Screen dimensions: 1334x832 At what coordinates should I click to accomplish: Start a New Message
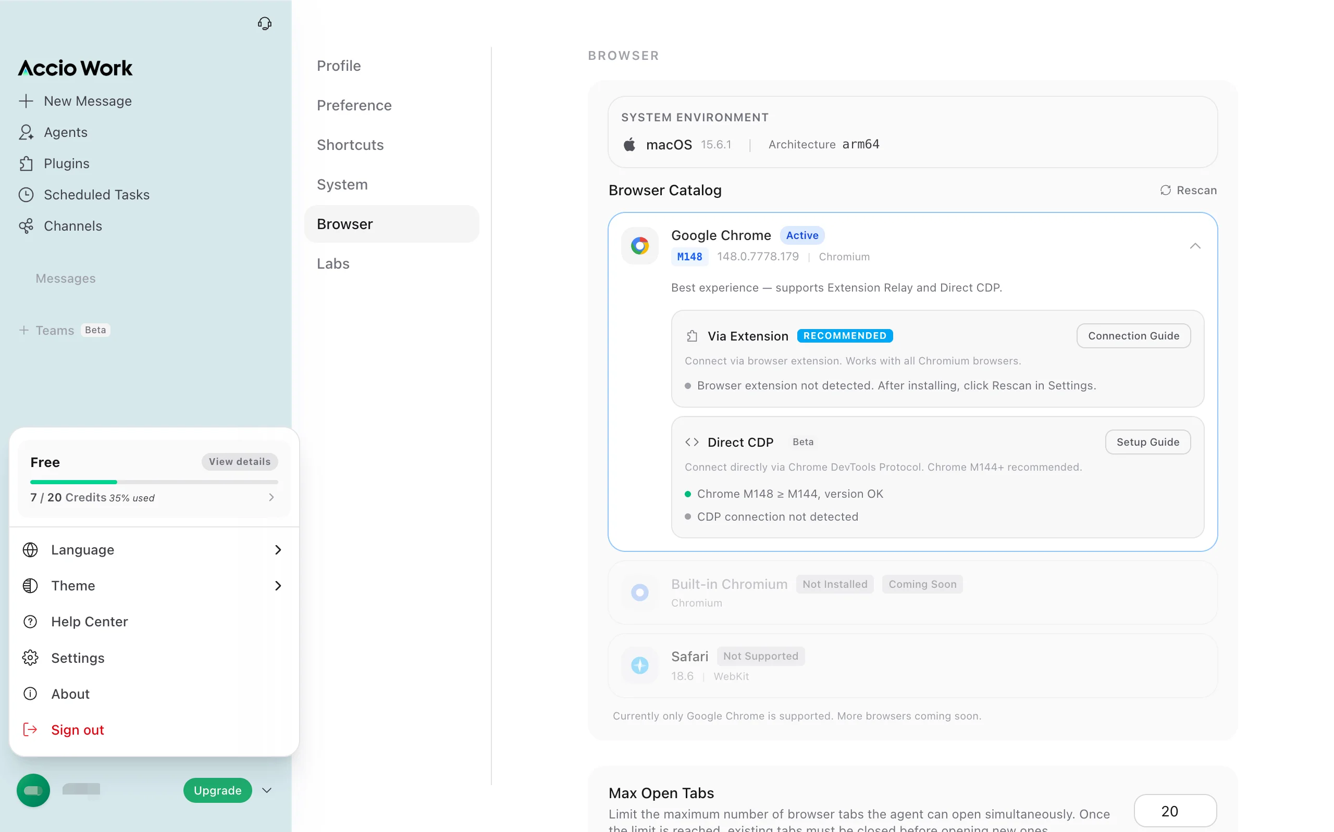pyautogui.click(x=88, y=101)
